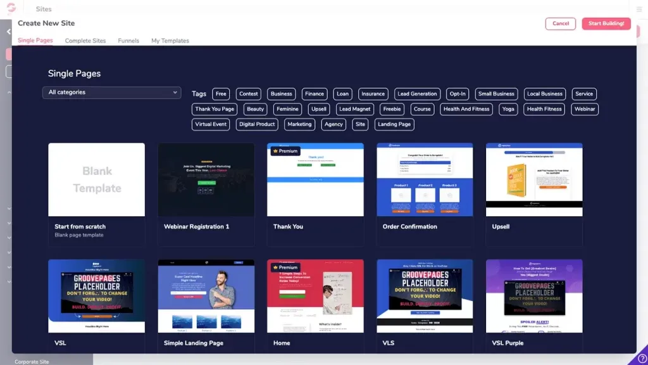Click the Corporate Site label behind dialog
This screenshot has height=365, width=648.
click(x=32, y=362)
